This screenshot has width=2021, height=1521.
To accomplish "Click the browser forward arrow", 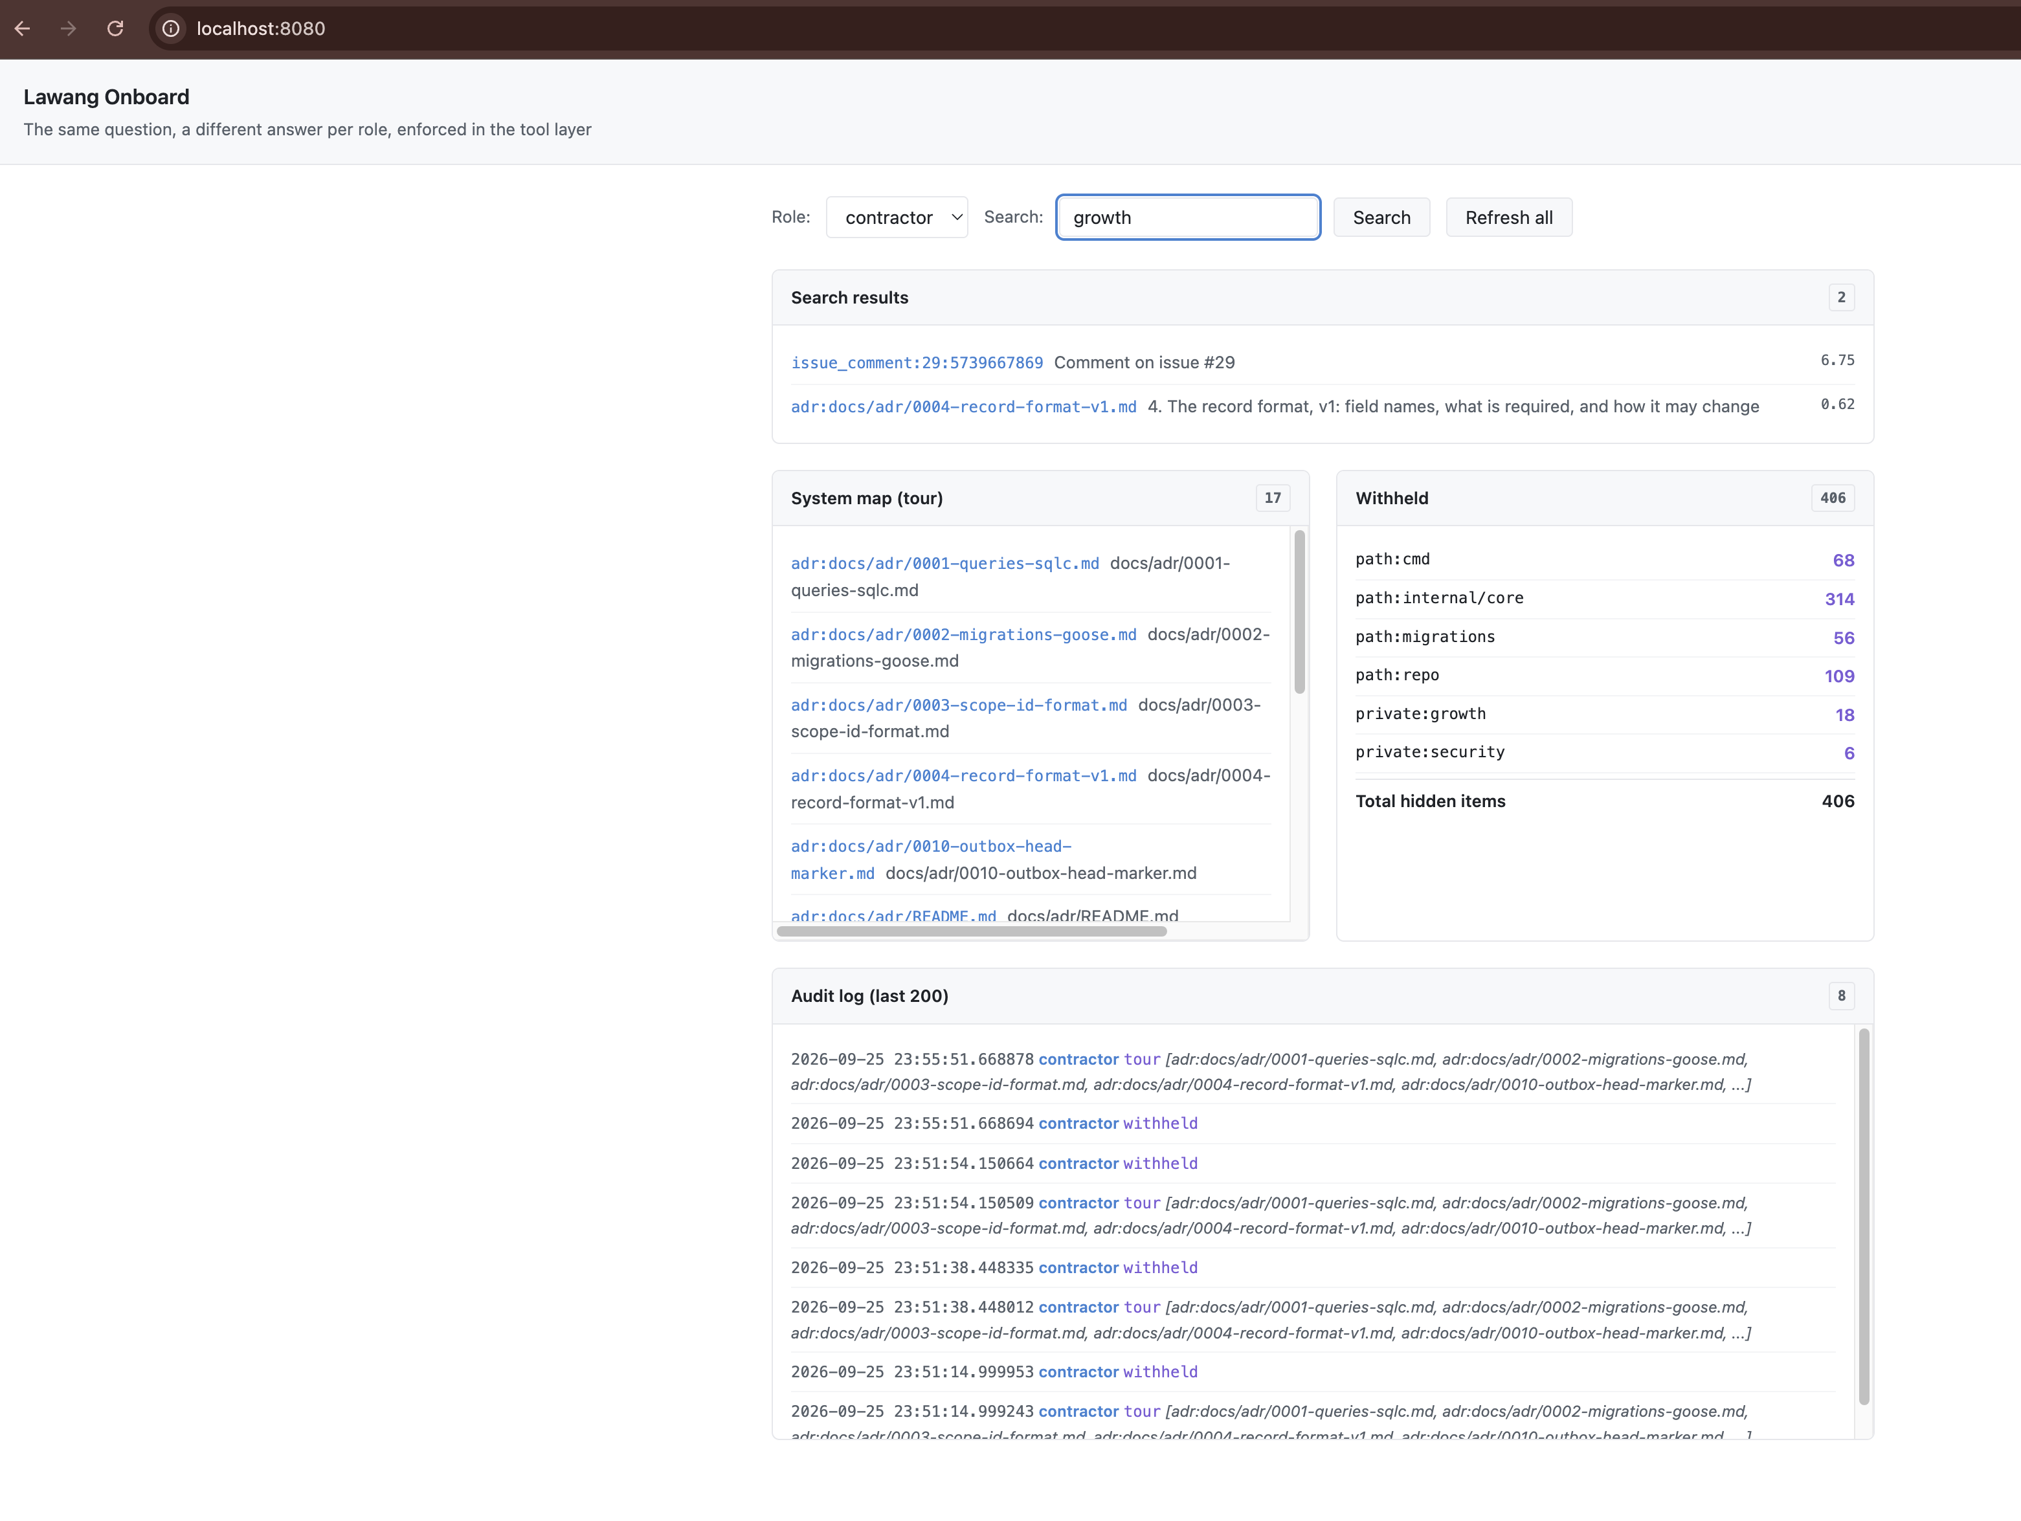I will coord(69,28).
